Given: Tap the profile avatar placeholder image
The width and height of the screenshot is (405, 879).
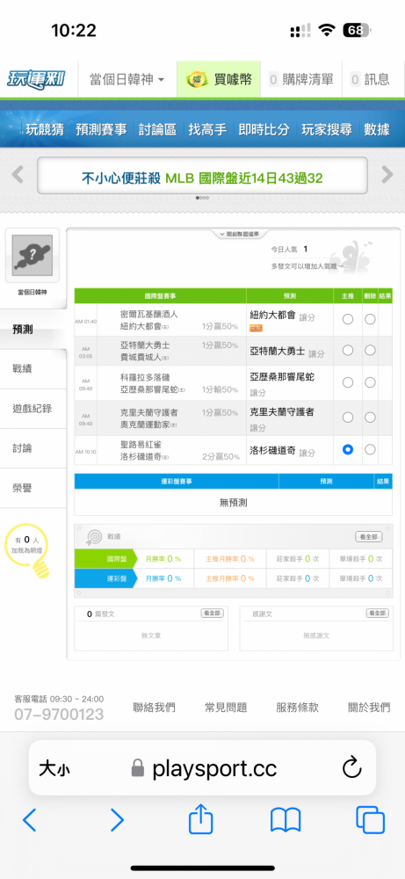Looking at the screenshot, I should pos(32,255).
